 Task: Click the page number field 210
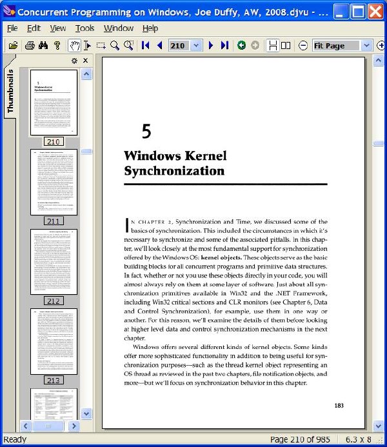(179, 46)
